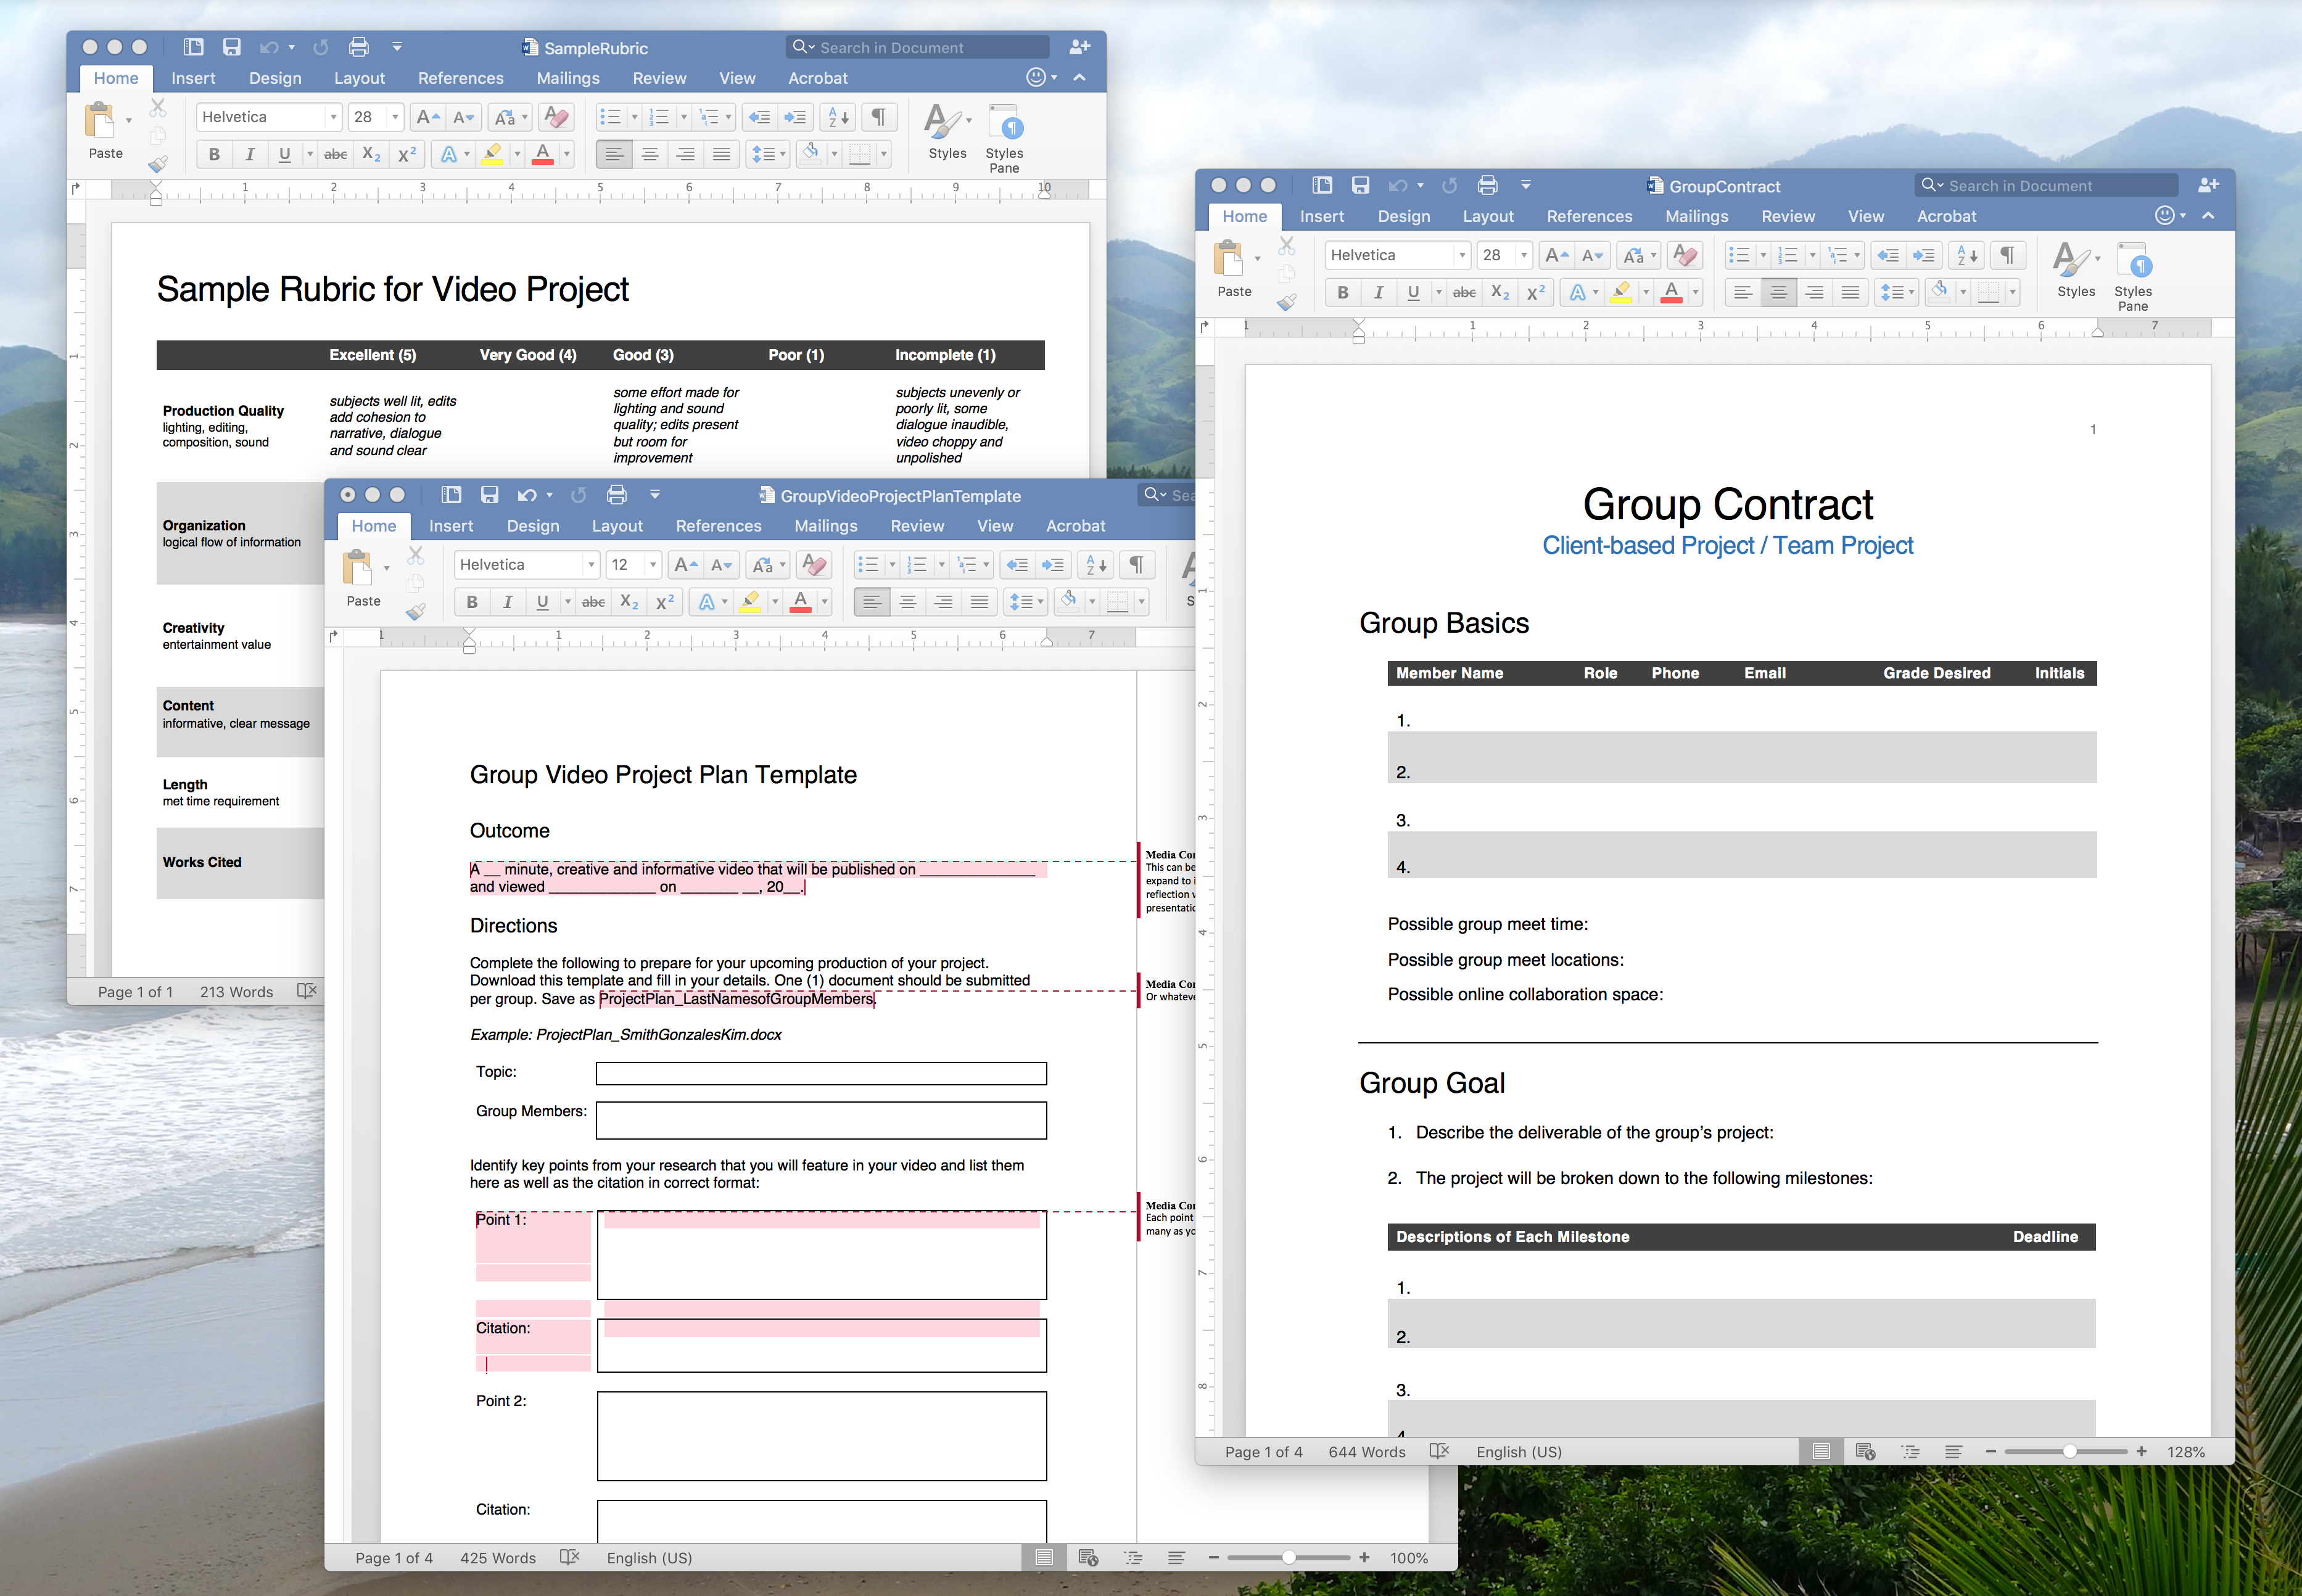This screenshot has width=2302, height=1596.
Task: Open Mailings tab in GroupContract window
Action: [x=1696, y=216]
